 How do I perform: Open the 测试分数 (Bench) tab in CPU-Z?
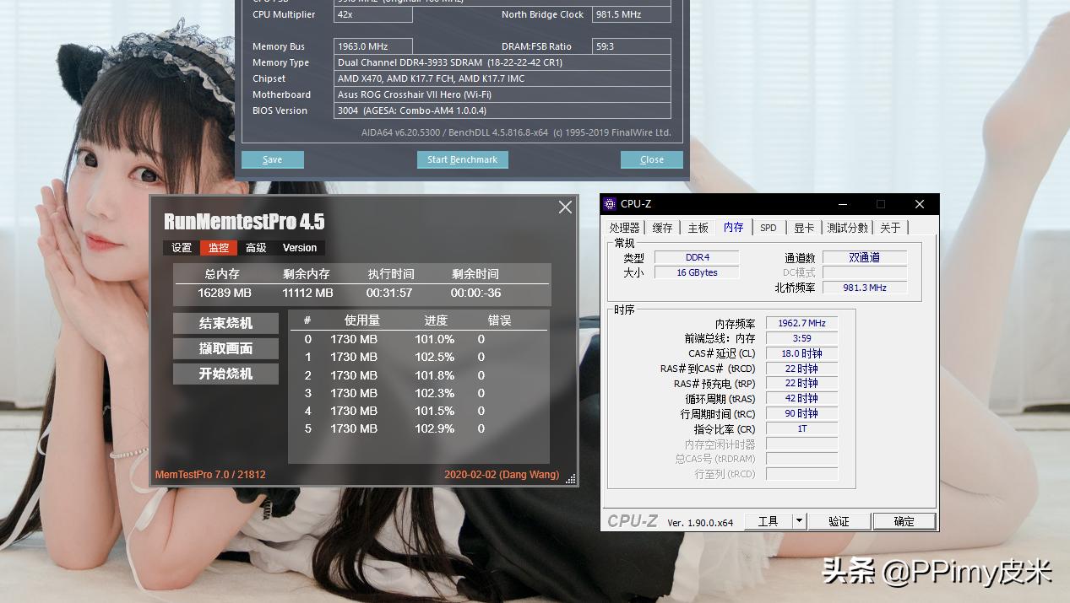pyautogui.click(x=847, y=227)
